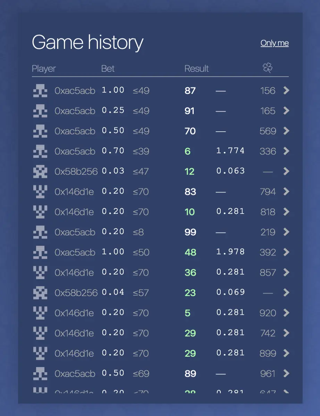Click the payout value 1.978
The image size is (320, 416).
click(230, 252)
